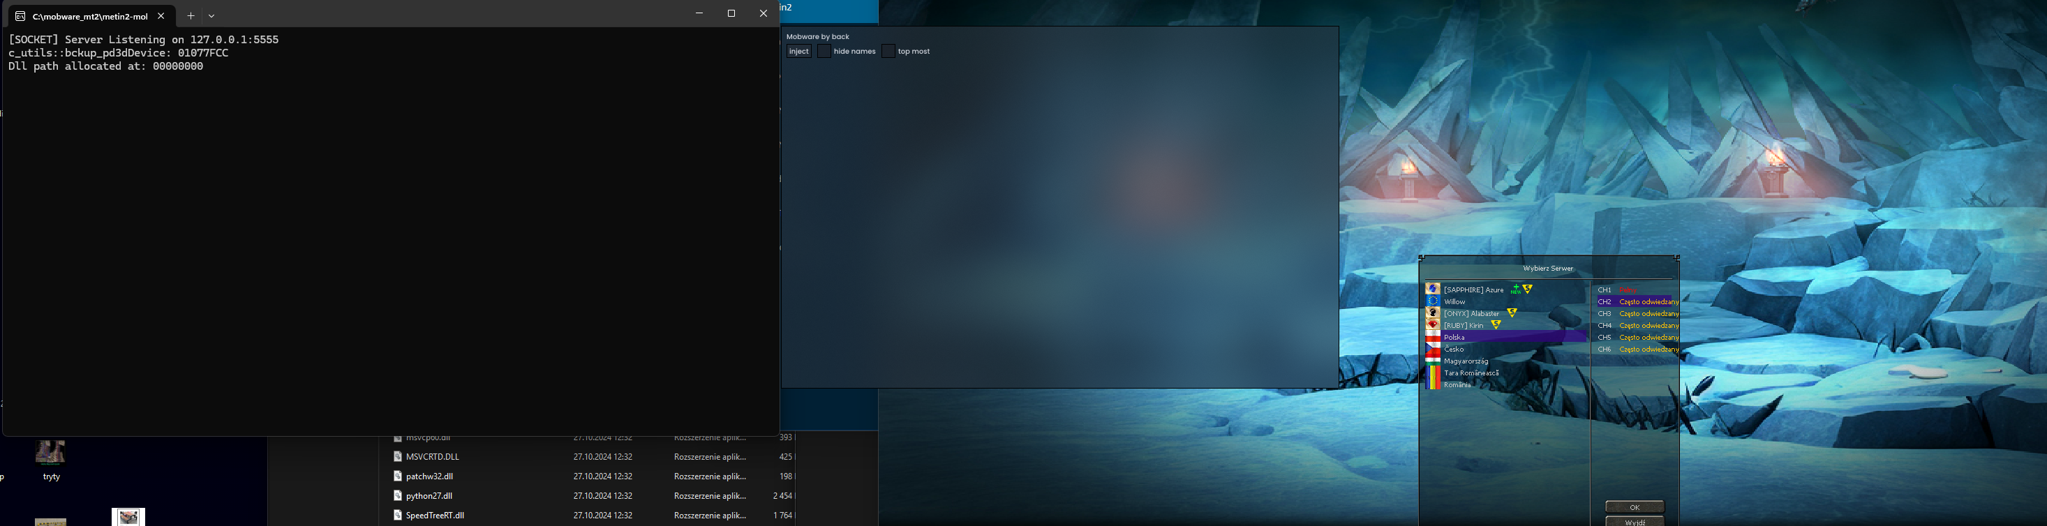
Task: Toggle the top most checkbox
Action: 888,52
